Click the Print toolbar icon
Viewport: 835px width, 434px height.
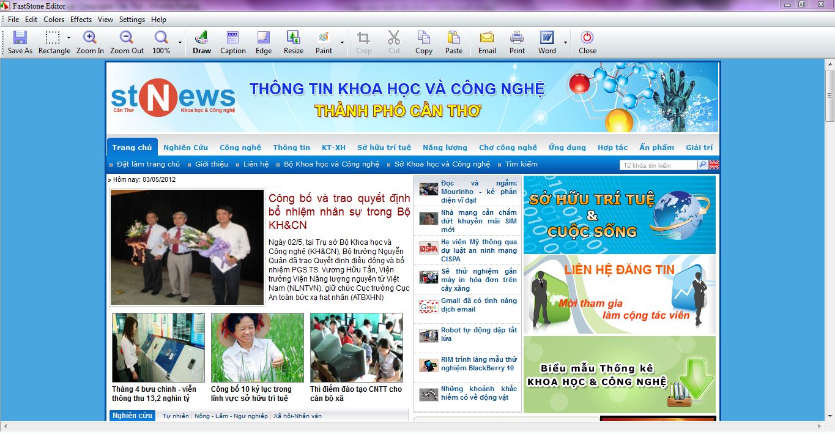coord(517,42)
